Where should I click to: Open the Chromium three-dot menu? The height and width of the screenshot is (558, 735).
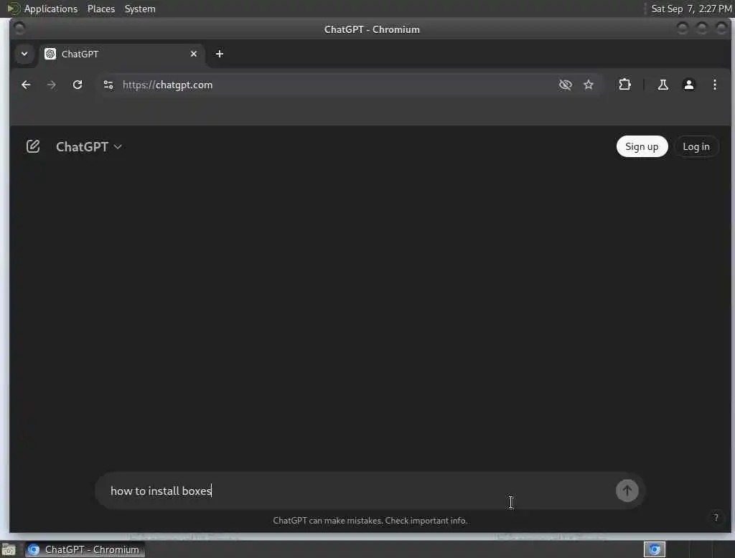click(714, 85)
